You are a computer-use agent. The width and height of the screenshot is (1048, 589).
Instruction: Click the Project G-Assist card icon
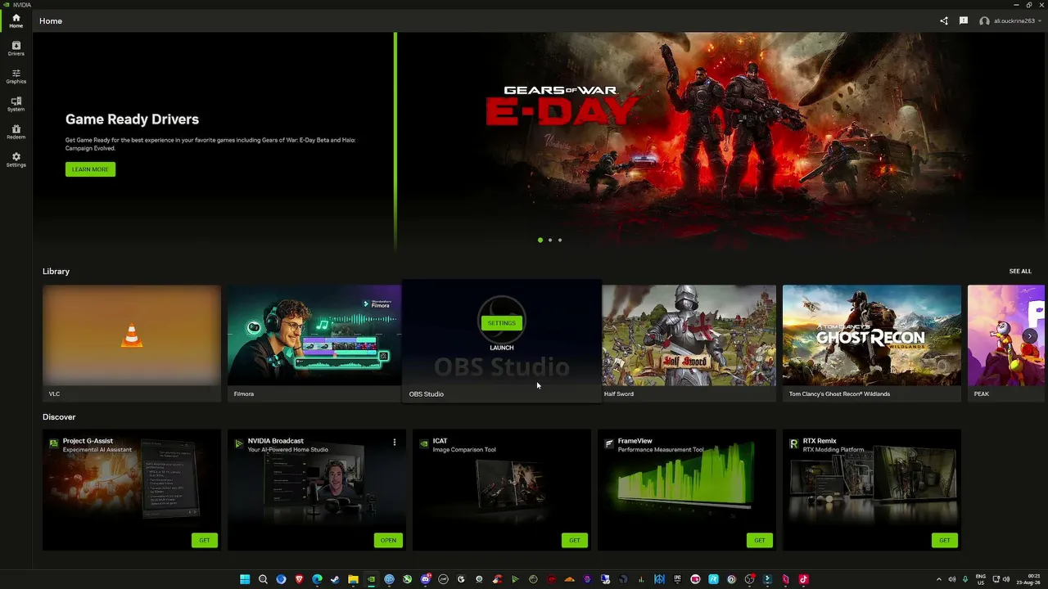54,443
